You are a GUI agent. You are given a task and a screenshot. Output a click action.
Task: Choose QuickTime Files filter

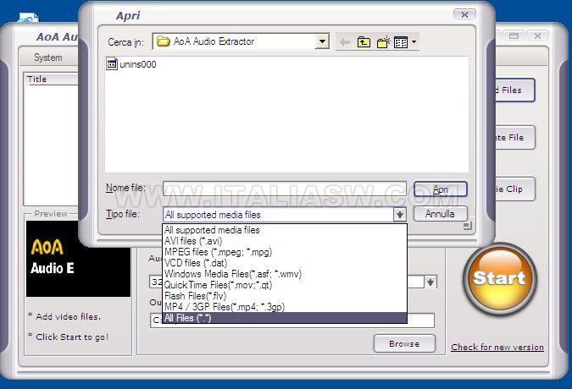(285, 285)
